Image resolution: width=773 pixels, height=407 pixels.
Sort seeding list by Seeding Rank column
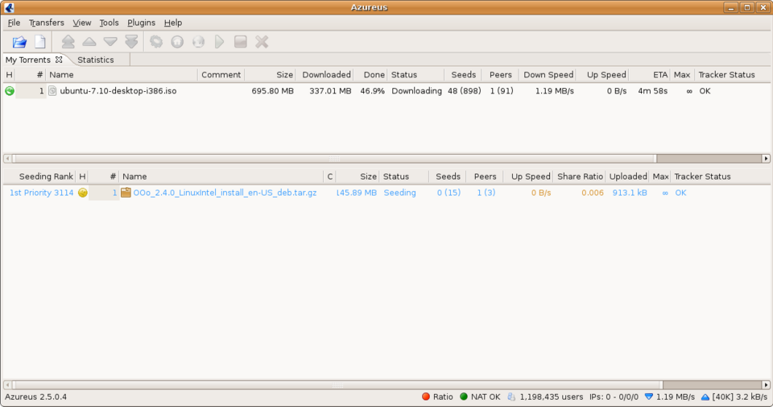[x=39, y=177]
